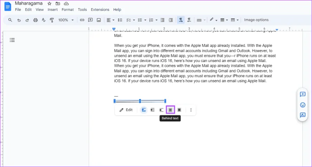Open the three-dot more options menu

click(x=191, y=110)
